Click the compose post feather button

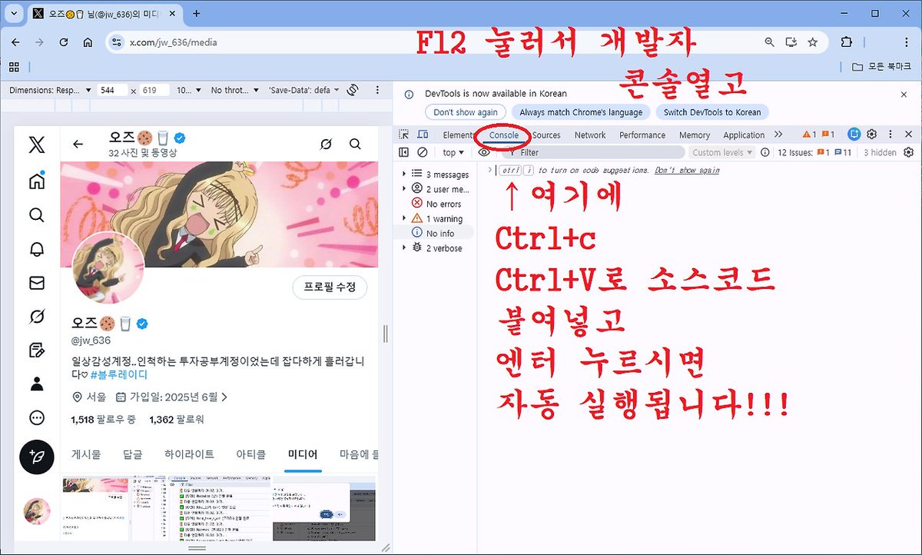pos(36,456)
